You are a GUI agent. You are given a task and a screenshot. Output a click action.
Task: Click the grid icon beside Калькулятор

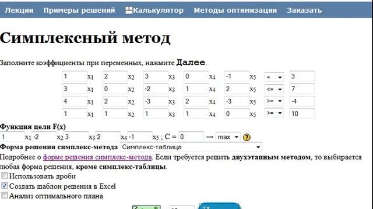(x=129, y=10)
